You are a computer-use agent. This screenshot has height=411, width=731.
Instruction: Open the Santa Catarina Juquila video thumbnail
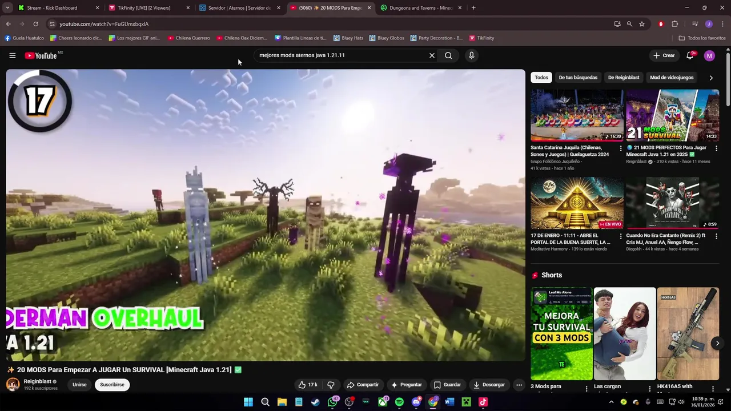click(577, 115)
